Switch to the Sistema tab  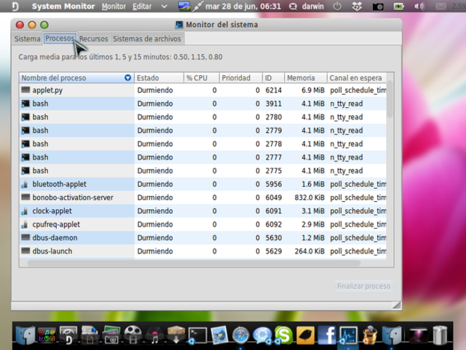coord(28,39)
